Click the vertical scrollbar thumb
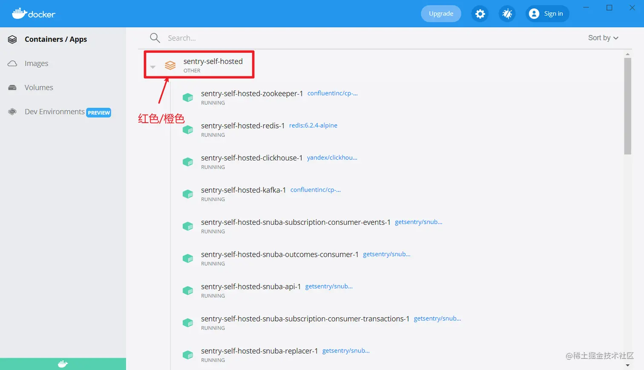 click(627, 106)
